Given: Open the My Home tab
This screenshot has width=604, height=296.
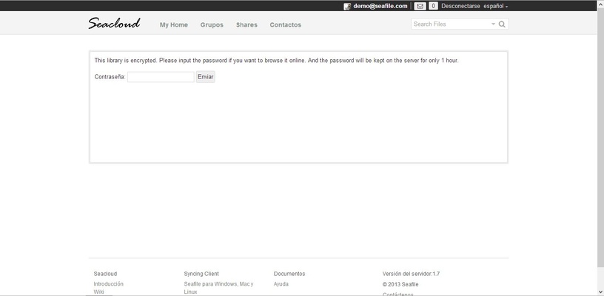Looking at the screenshot, I should point(174,24).
